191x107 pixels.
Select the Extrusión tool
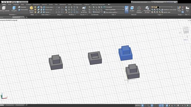14,9
